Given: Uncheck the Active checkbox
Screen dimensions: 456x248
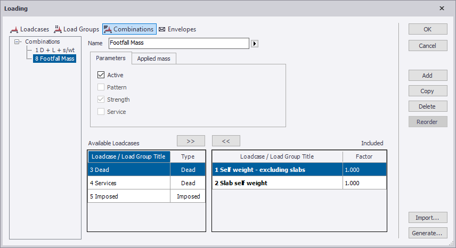Looking at the screenshot, I should pyautogui.click(x=101, y=75).
